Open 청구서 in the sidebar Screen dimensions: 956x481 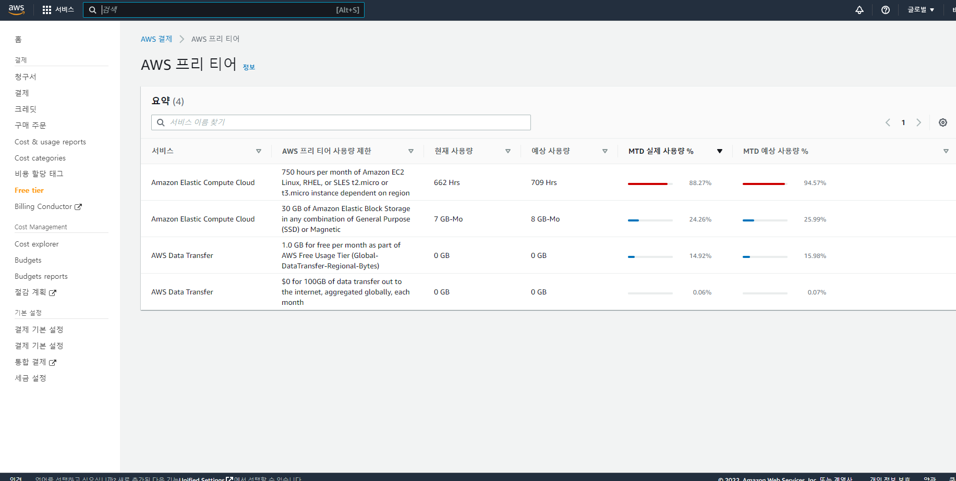[x=26, y=77]
